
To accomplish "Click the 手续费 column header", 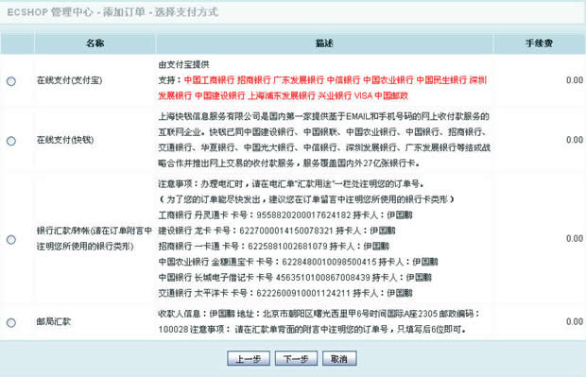I will coord(539,43).
